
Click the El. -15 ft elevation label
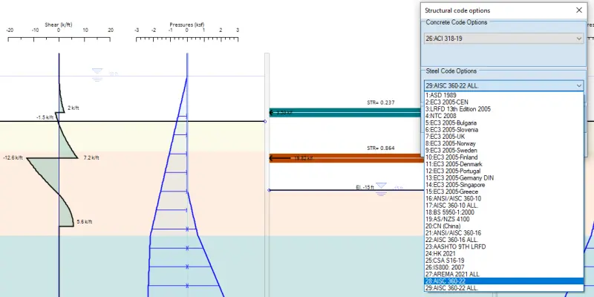365,187
